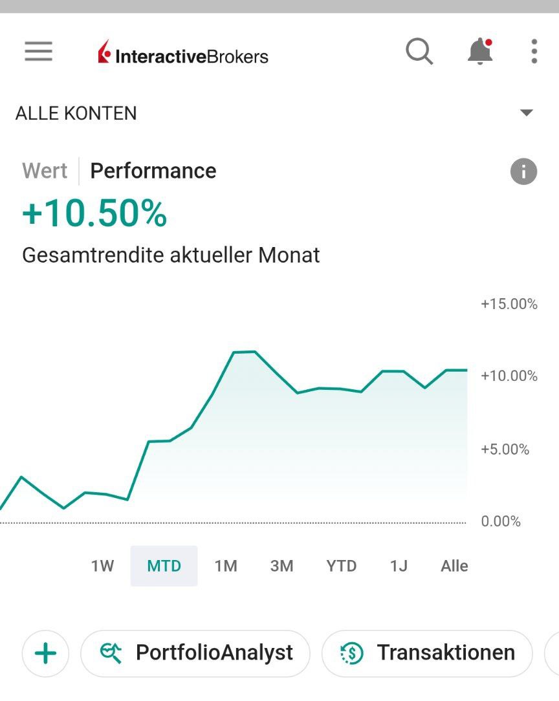This screenshot has width=559, height=701.
Task: Open the search magnifier icon
Action: pyautogui.click(x=419, y=51)
